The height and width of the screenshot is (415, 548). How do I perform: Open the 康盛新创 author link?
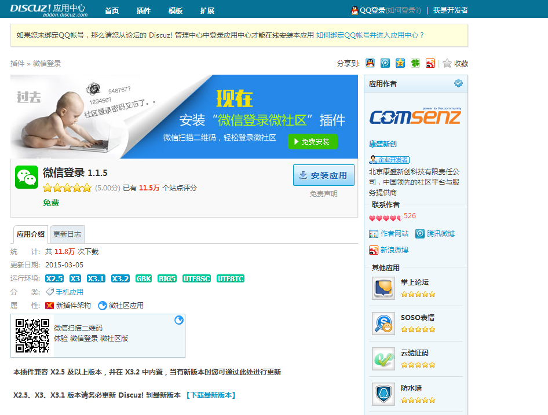(x=383, y=144)
